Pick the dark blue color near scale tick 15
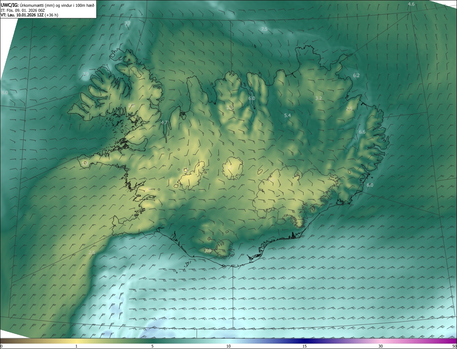 pos(305,341)
